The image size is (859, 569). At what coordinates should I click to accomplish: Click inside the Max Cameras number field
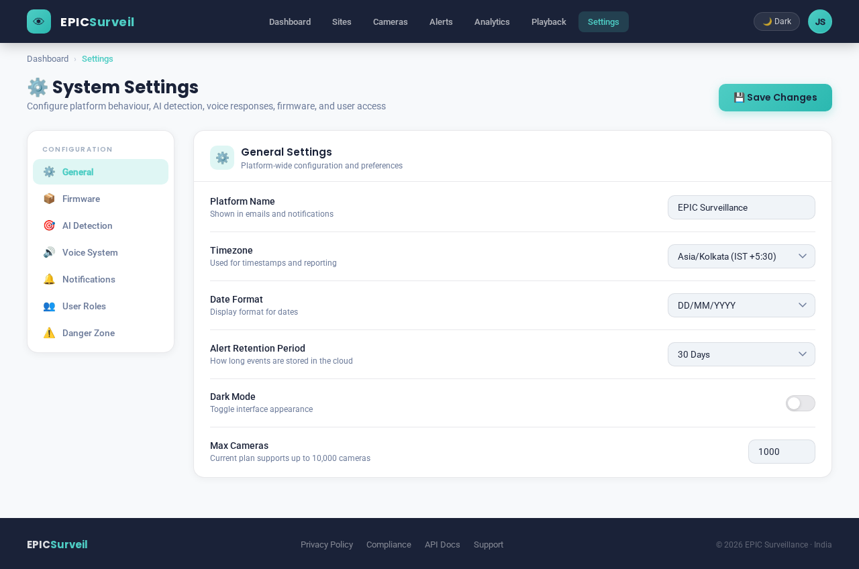[x=781, y=452]
